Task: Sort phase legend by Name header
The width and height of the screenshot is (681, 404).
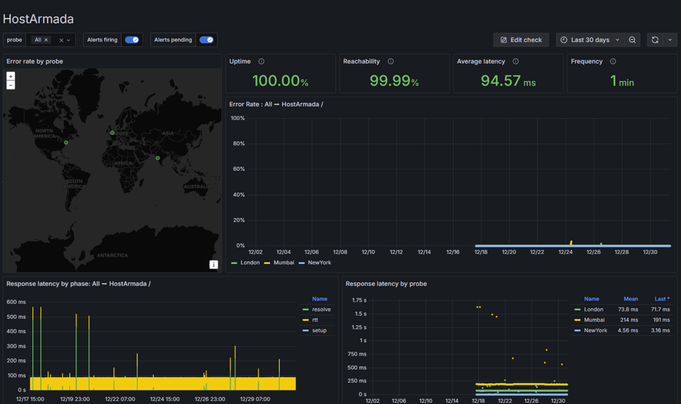Action: 320,299
